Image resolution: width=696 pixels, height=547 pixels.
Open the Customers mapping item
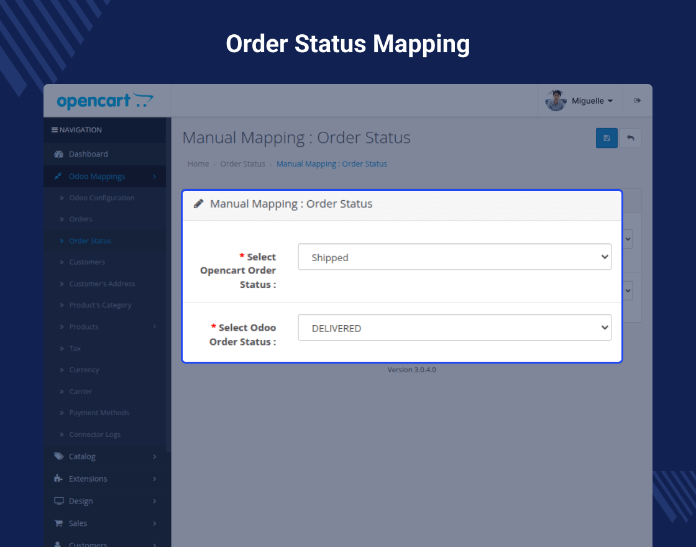(87, 262)
